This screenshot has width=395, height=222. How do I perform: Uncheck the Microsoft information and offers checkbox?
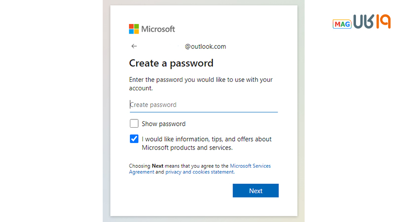click(134, 139)
